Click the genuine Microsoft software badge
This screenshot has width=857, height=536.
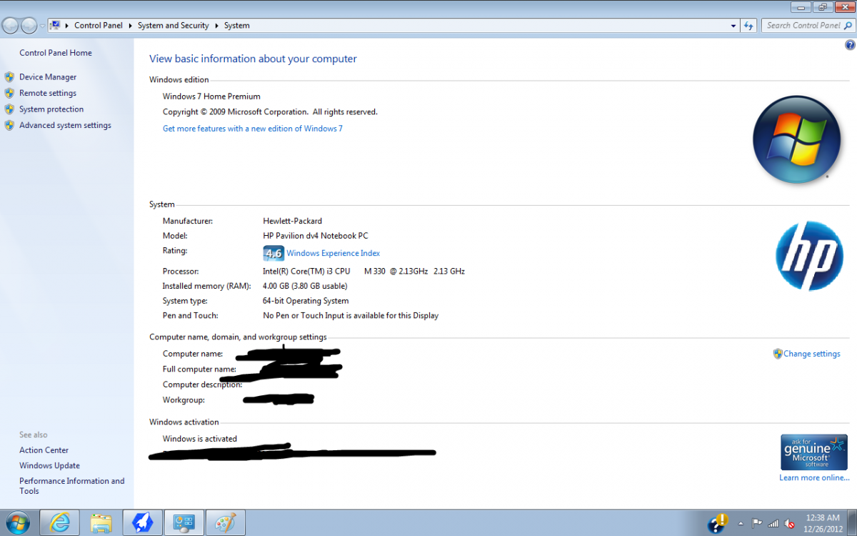(813, 452)
